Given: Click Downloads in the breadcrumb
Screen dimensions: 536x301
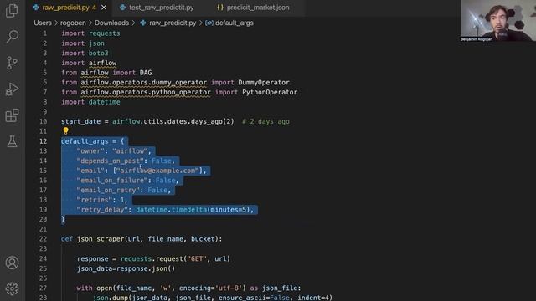Looking at the screenshot, I should pyautogui.click(x=111, y=23).
